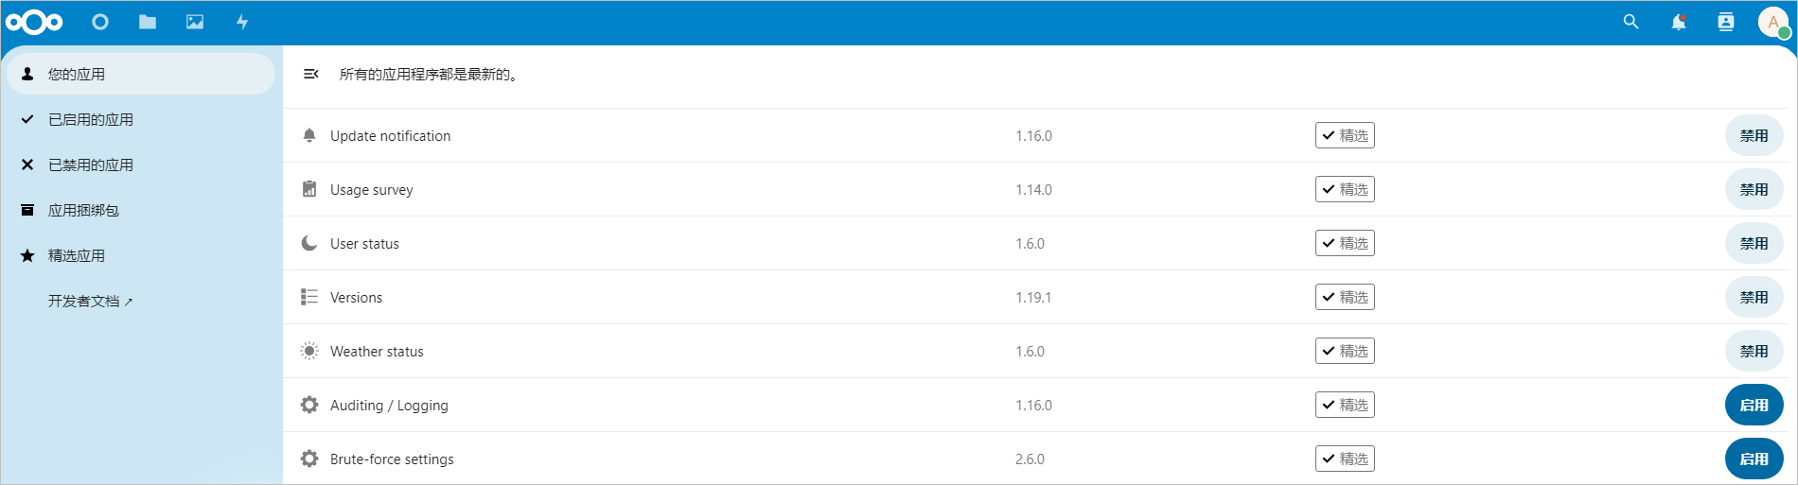
Task: Open the Activity lightning bolt icon
Action: coord(242,22)
